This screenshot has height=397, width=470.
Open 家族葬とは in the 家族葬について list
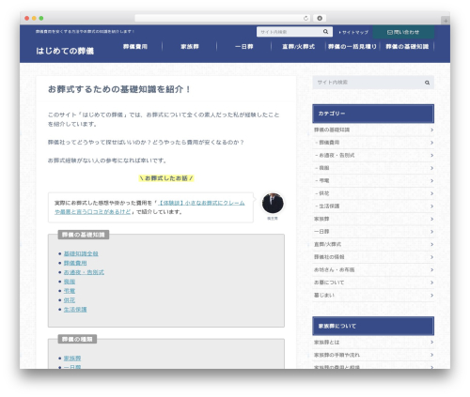373,343
